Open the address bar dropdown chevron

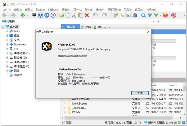click(153, 21)
